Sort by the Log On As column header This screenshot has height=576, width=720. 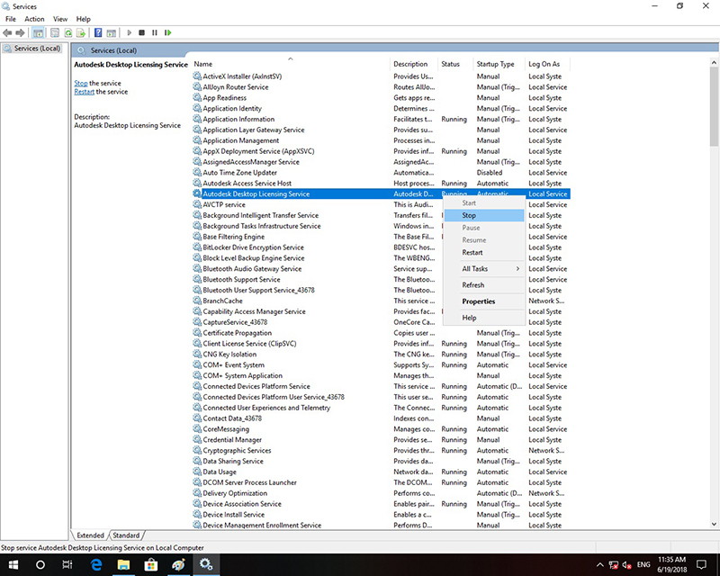coord(547,64)
